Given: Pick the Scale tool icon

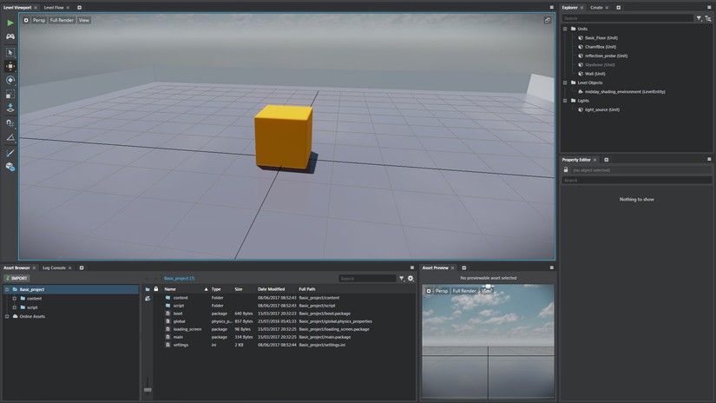Looking at the screenshot, I should coord(10,95).
